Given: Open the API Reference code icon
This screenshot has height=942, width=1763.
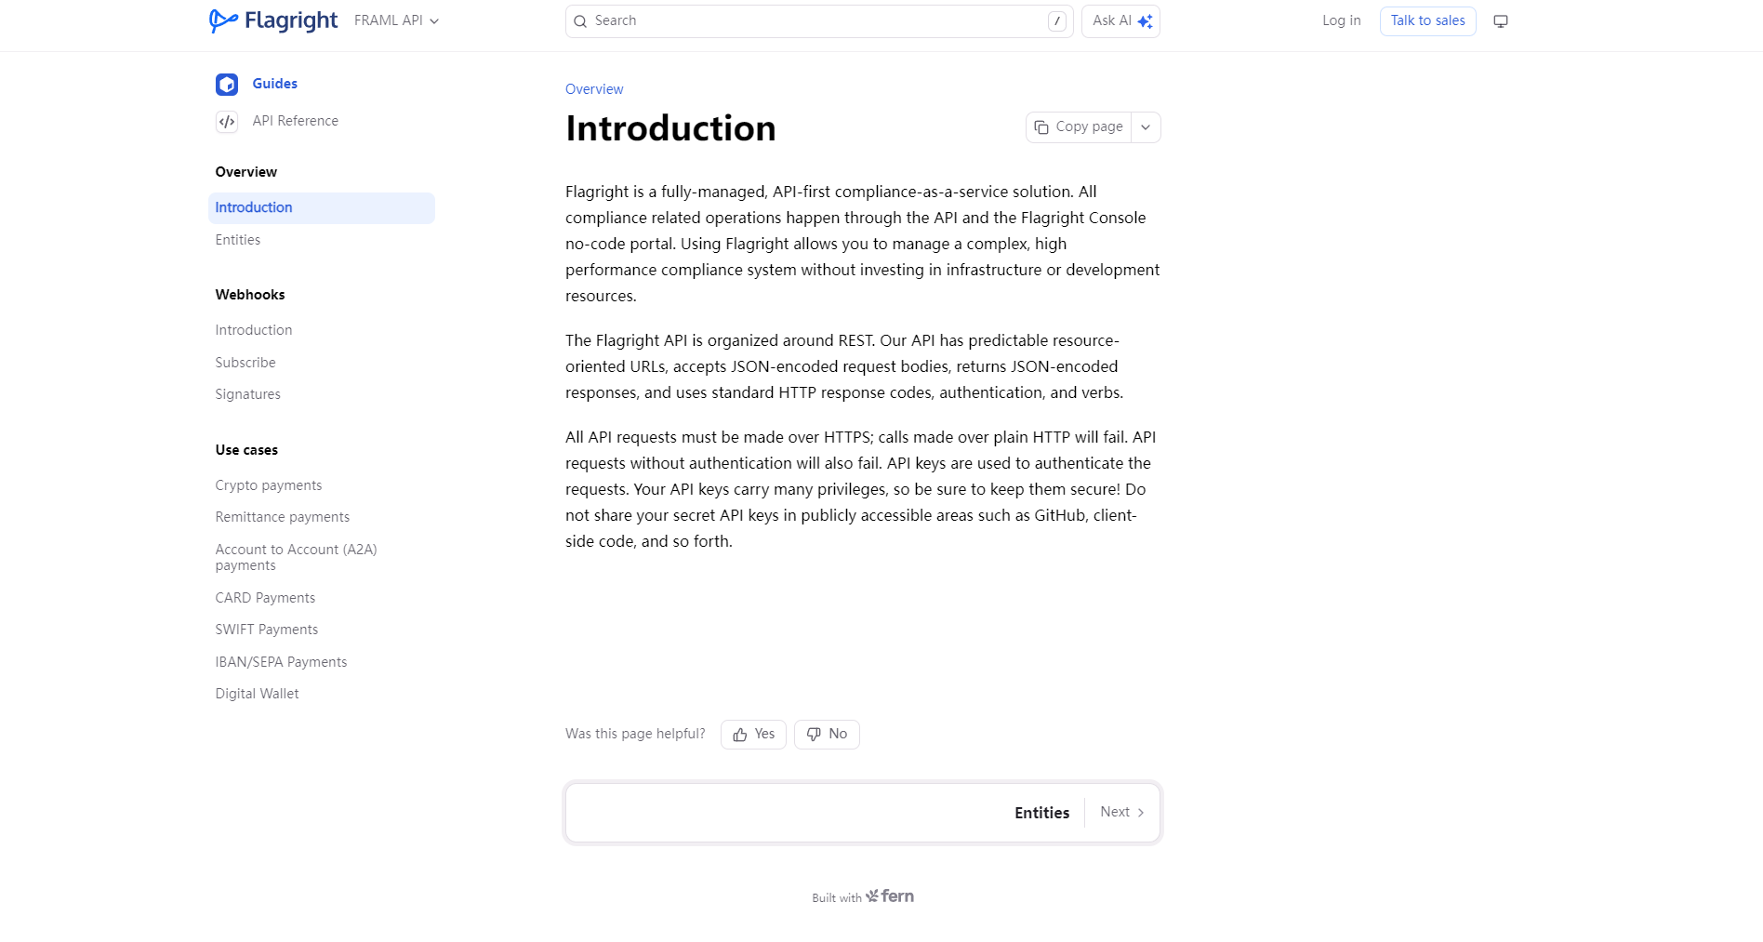Looking at the screenshot, I should [x=227, y=122].
